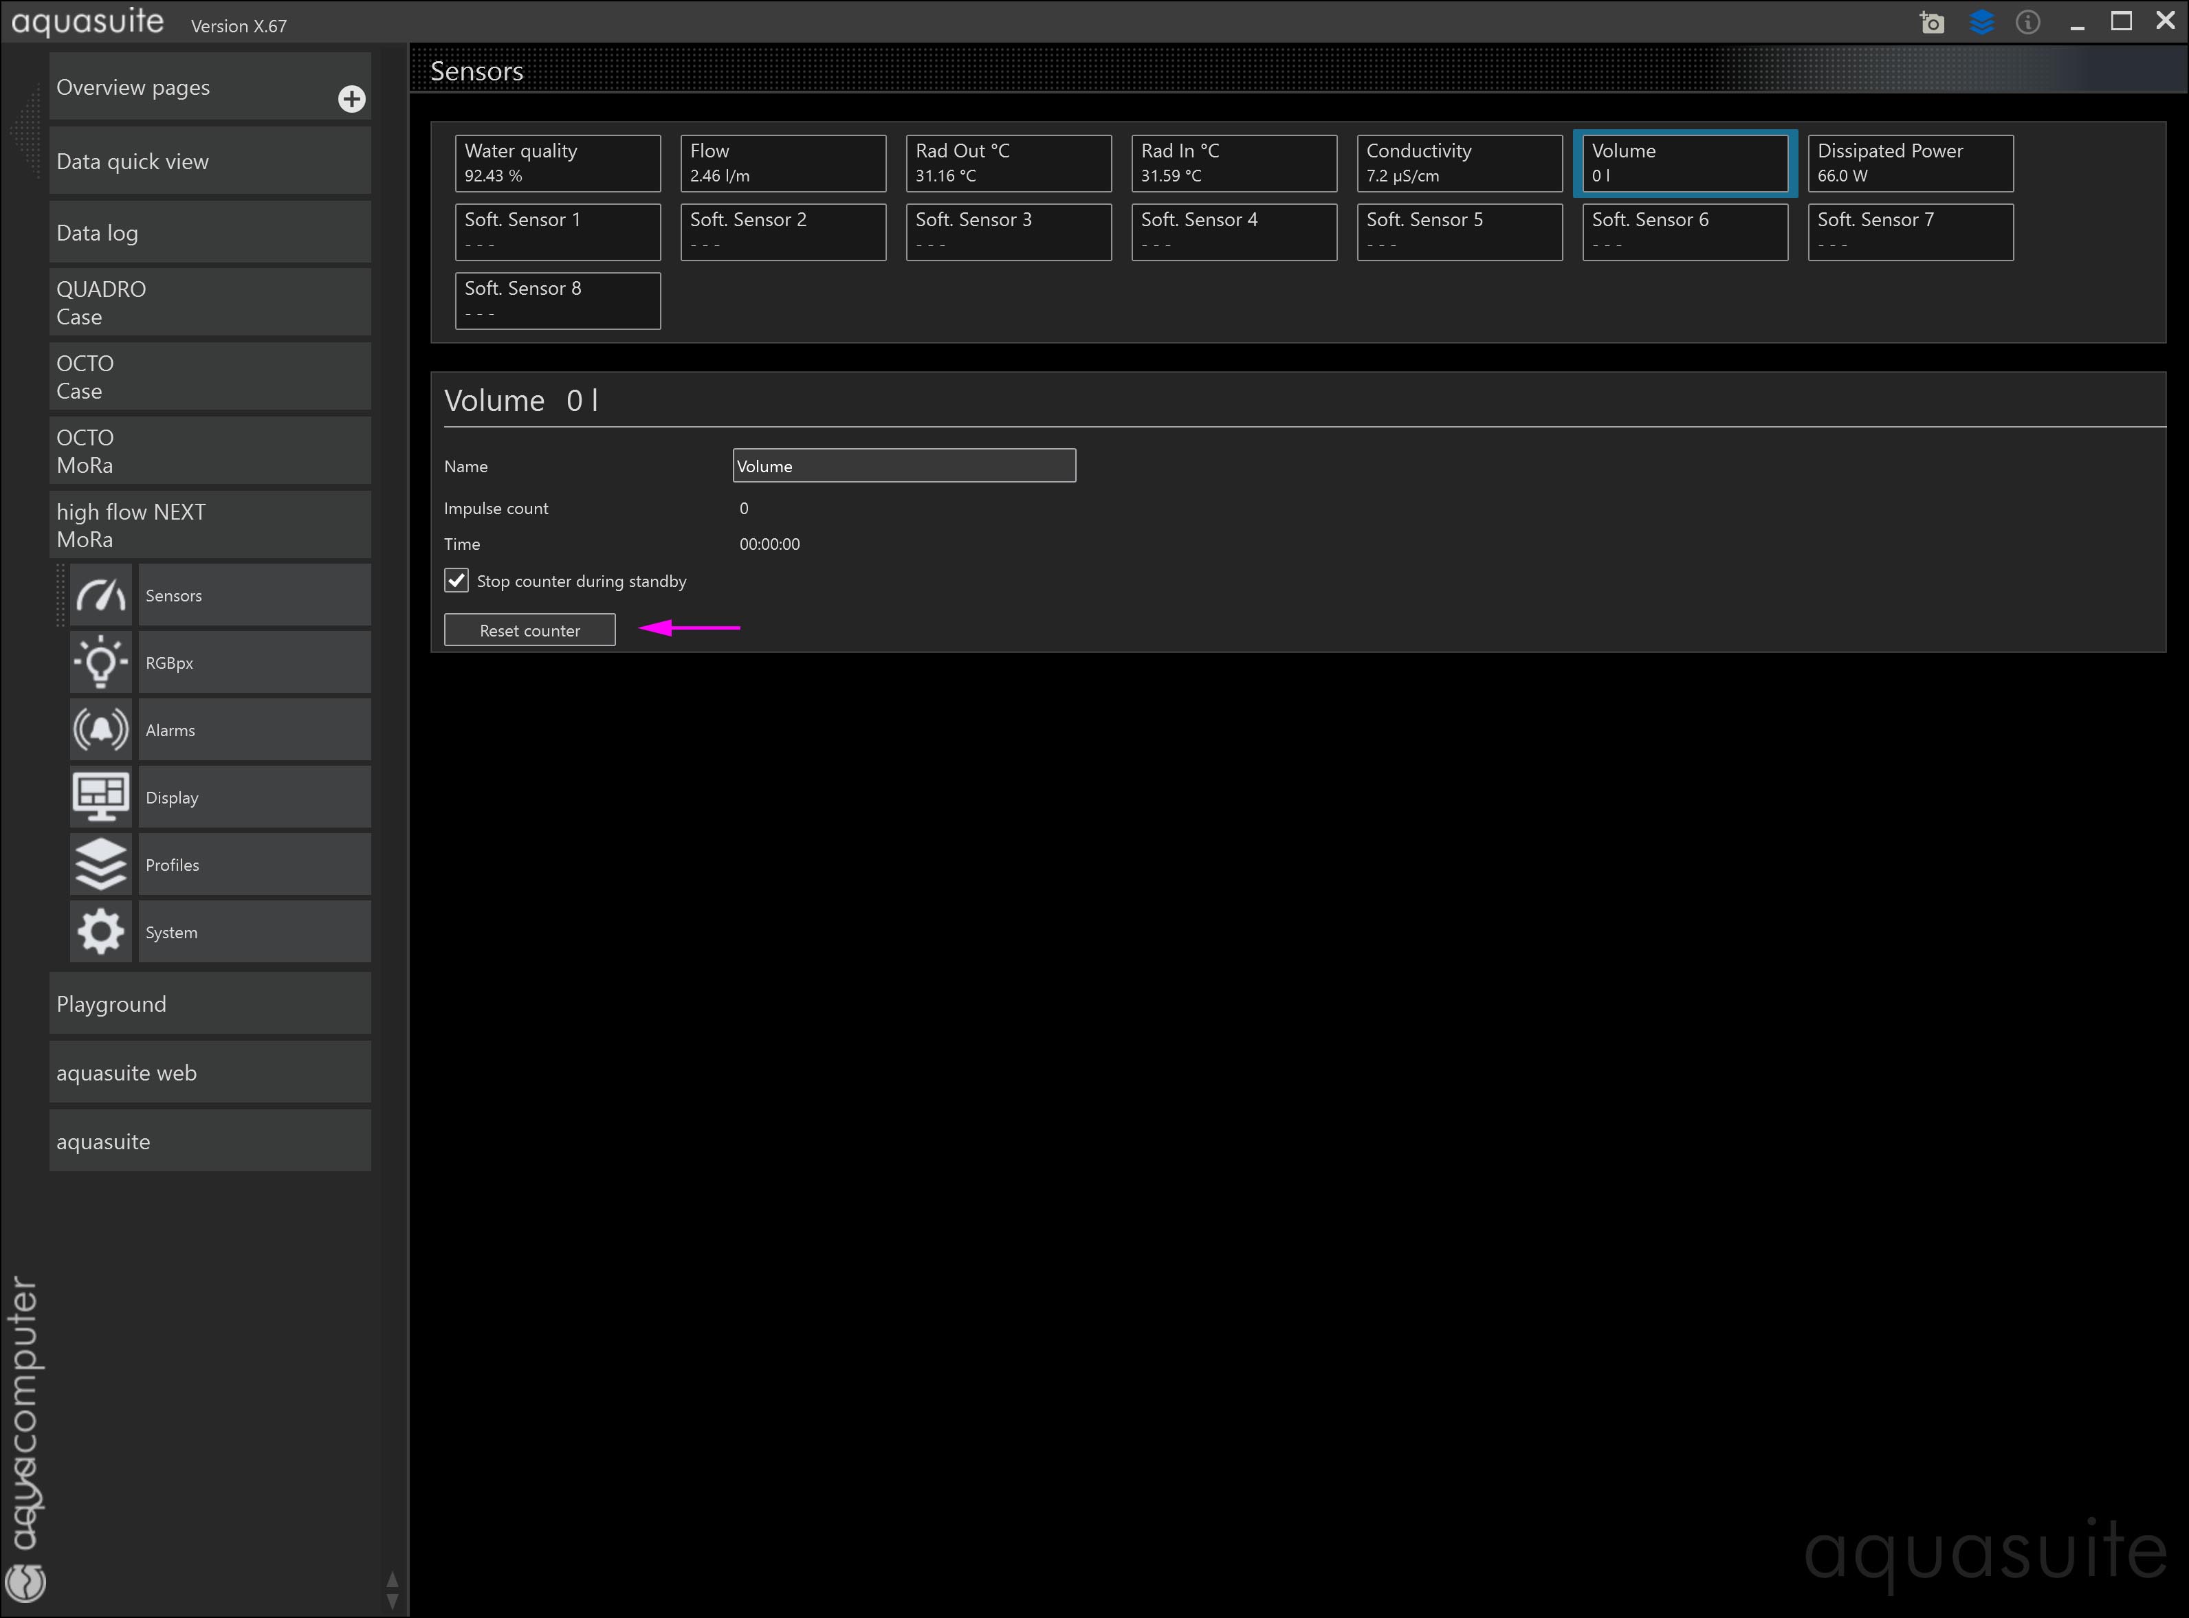Click the Profiles layers icon in sidebar
Screen dimensions: 2189x1618
101,865
